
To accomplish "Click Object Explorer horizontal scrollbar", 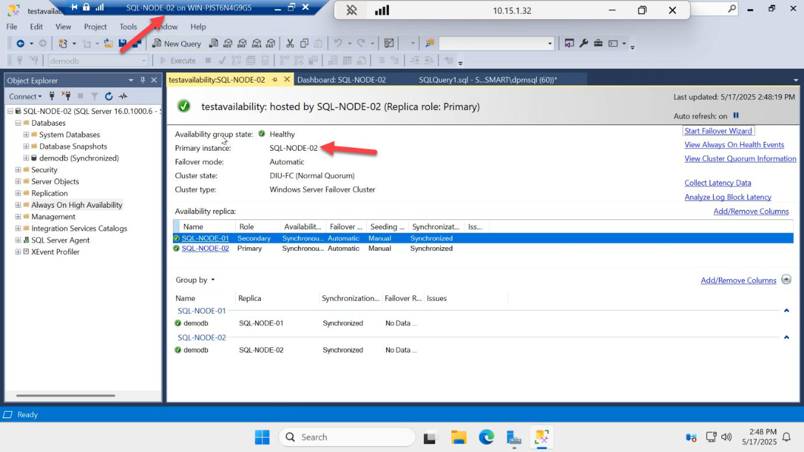I will [x=66, y=396].
